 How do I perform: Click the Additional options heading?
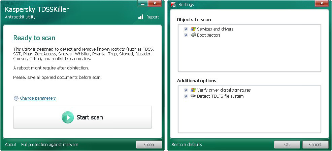197,81
